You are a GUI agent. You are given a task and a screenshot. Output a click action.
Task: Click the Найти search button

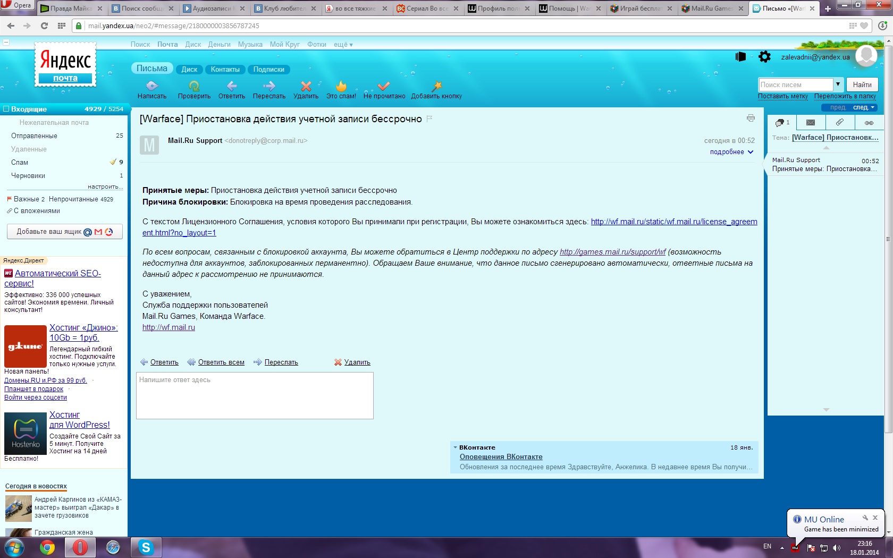coord(862,84)
